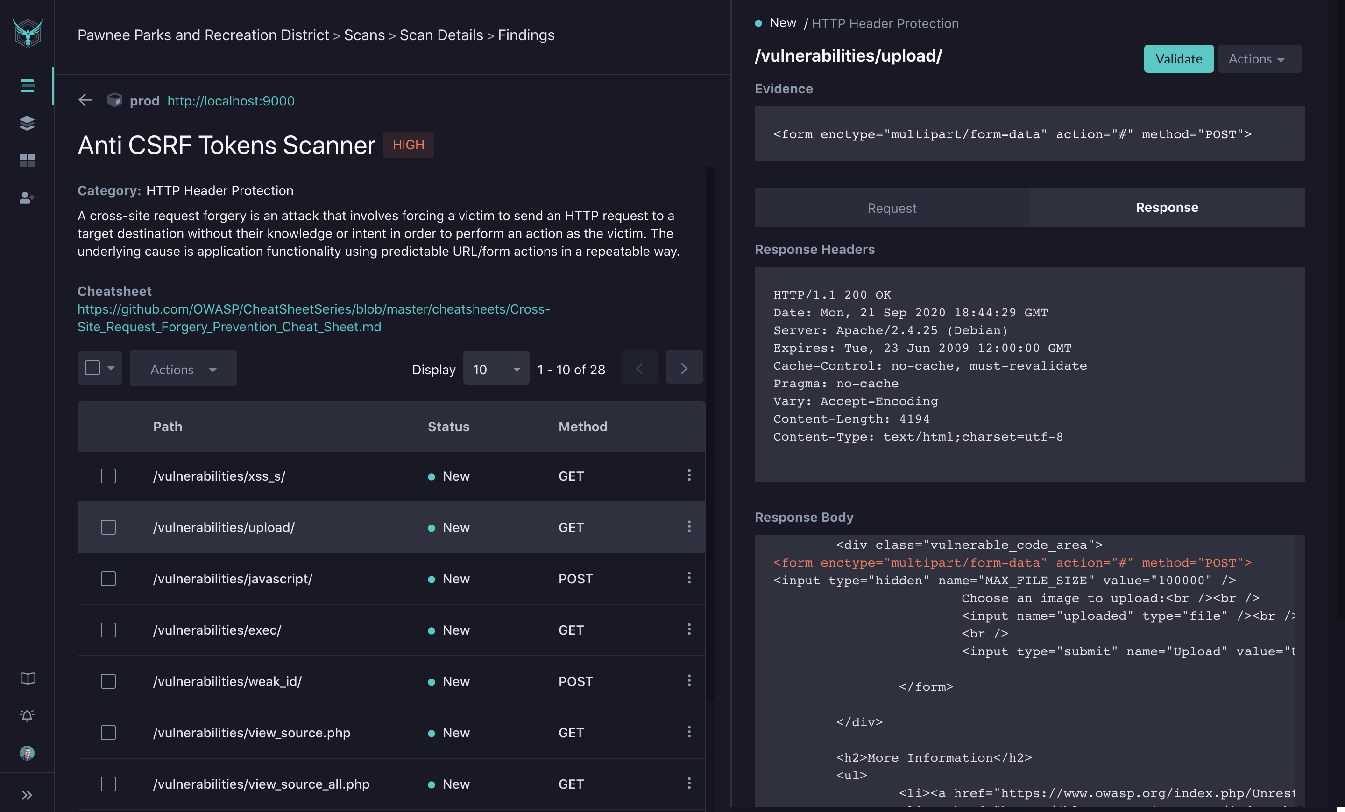1345x812 pixels.
Task: Click back arrow to return to Scan Details
Action: [85, 100]
